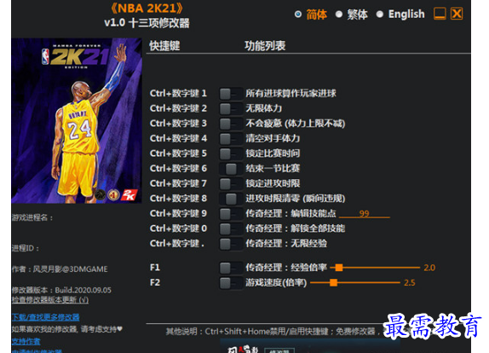This screenshot has height=353, width=489.
Task: Enable 传奇经理：编辑技能点 toggle
Action: tap(231, 213)
